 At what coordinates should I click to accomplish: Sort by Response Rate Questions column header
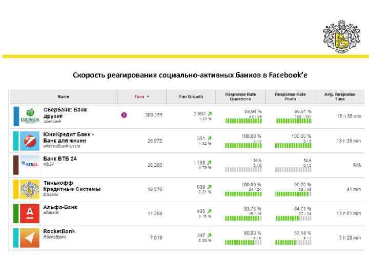240,96
